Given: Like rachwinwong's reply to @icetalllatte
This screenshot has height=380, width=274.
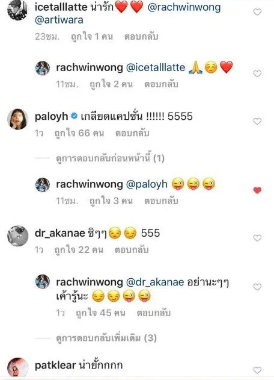Looking at the screenshot, I should click(x=257, y=73).
